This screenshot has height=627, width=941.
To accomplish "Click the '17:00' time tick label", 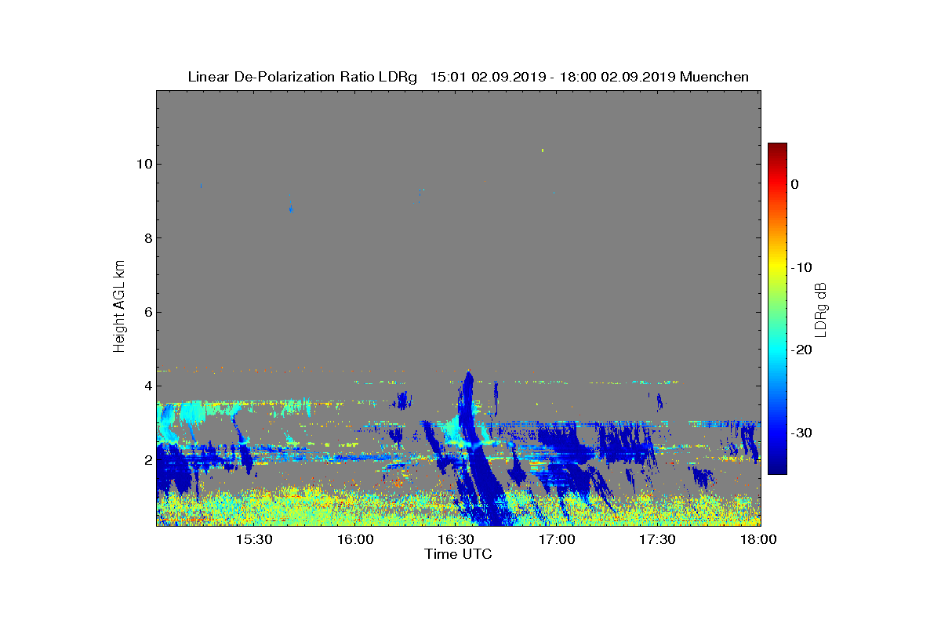I will coord(558,539).
